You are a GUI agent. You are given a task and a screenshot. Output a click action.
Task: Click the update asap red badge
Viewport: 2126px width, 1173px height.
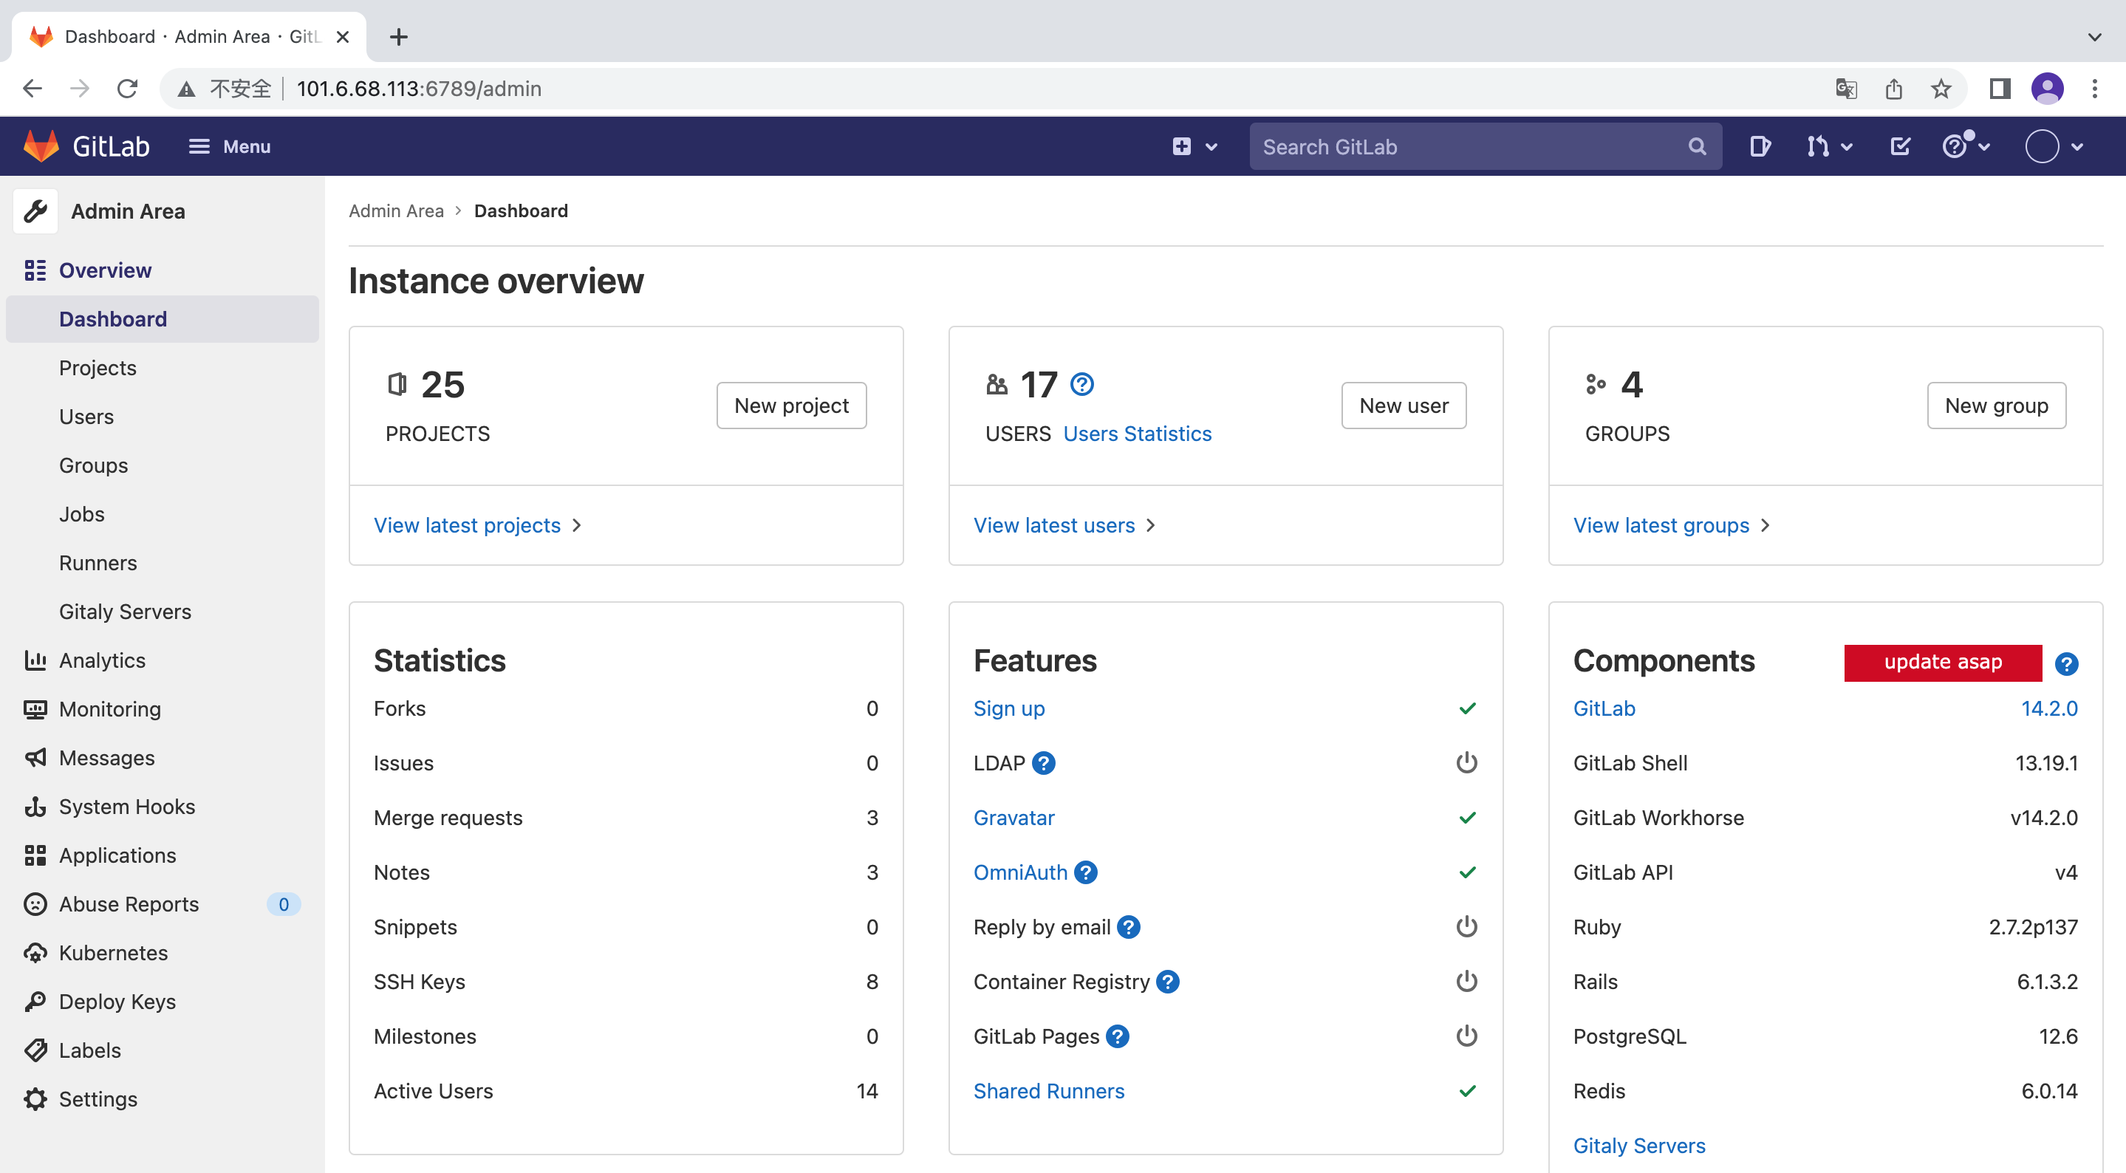coord(1942,661)
